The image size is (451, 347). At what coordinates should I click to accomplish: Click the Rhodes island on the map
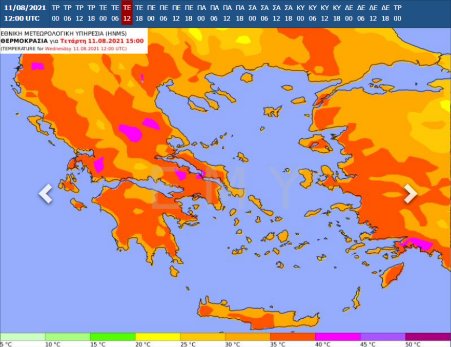pos(392,276)
